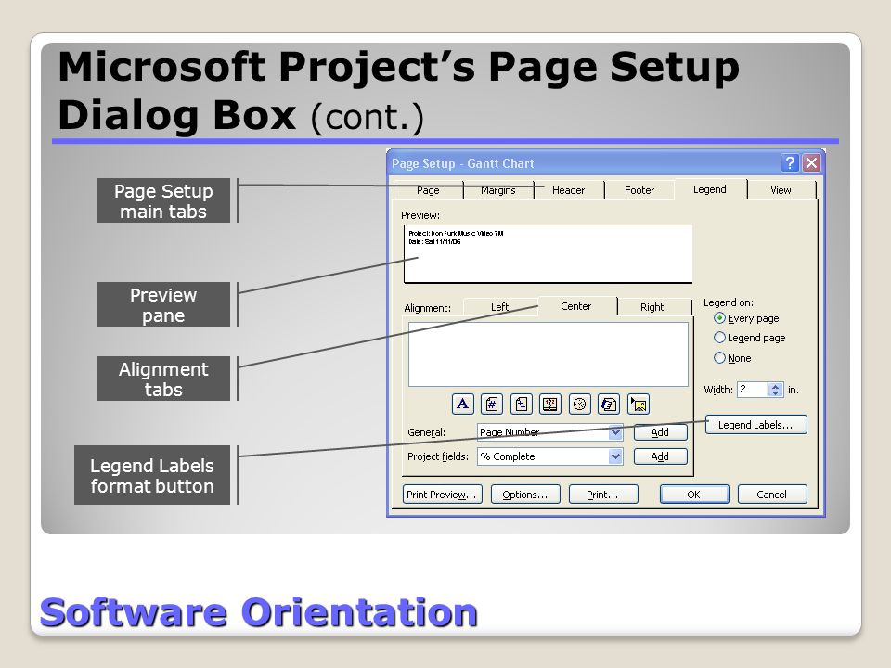
Task: Click the 'Print Preview...' button
Action: coord(442,495)
